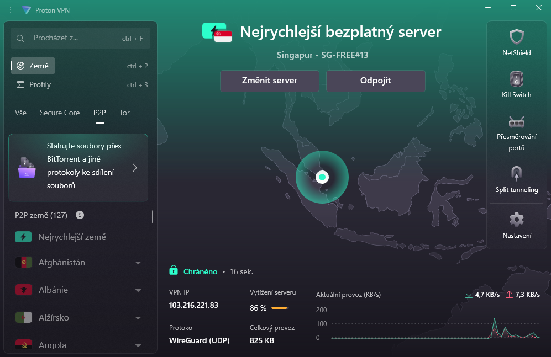Switch between Země and Profily sections
Image resolution: width=551 pixels, height=357 pixels.
click(x=38, y=84)
